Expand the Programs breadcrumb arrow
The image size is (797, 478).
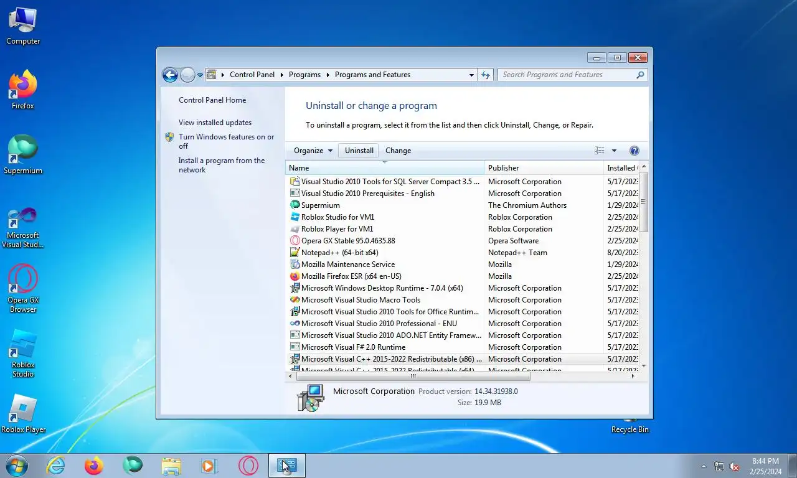[328, 75]
